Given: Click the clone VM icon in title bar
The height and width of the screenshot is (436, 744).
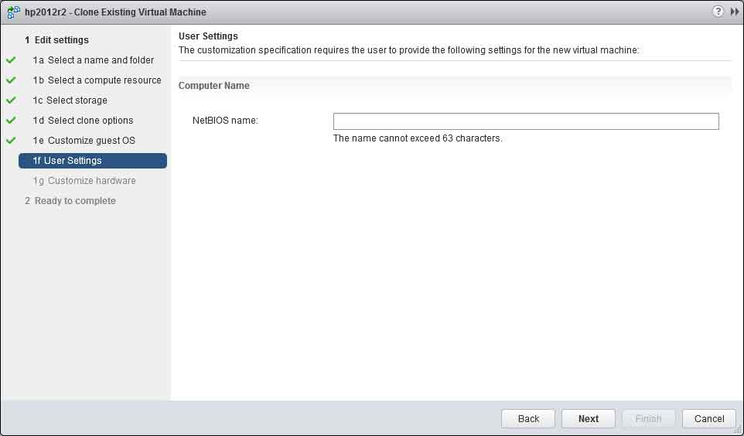Looking at the screenshot, I should (x=14, y=12).
